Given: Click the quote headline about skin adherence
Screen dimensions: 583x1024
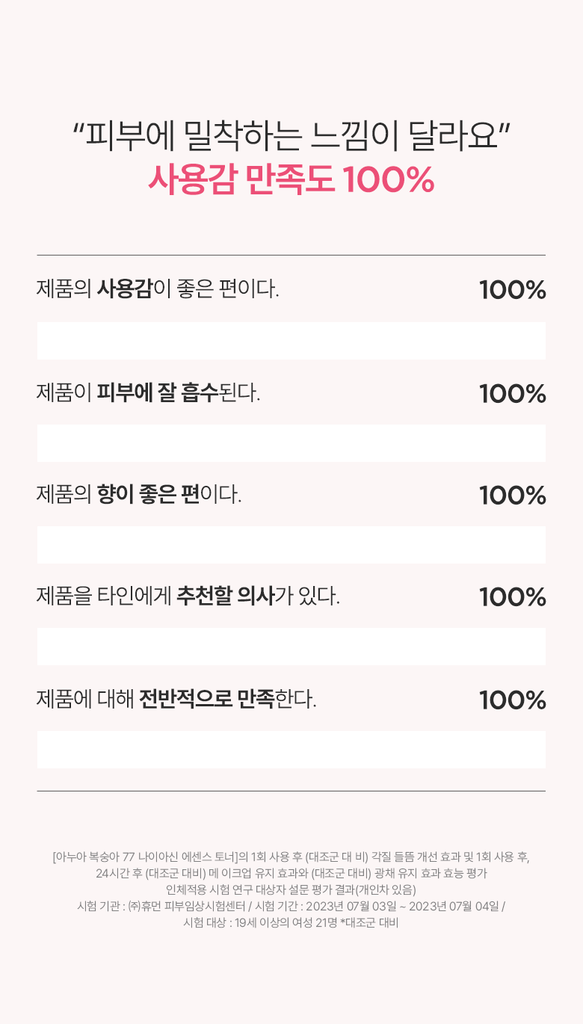Looking at the screenshot, I should 291,137.
